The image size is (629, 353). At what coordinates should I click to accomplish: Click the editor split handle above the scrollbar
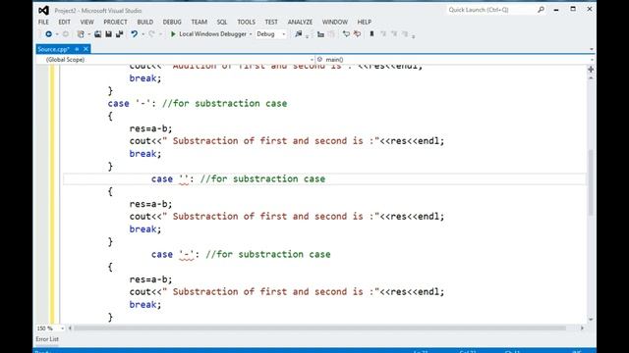(x=591, y=70)
